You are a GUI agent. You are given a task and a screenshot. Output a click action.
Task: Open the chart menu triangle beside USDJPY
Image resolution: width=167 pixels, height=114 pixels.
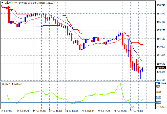tap(2, 3)
